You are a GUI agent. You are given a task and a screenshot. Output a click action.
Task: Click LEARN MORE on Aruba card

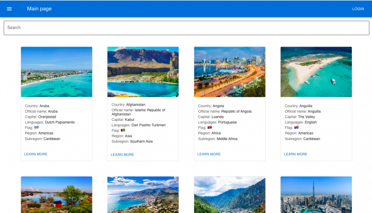point(36,154)
